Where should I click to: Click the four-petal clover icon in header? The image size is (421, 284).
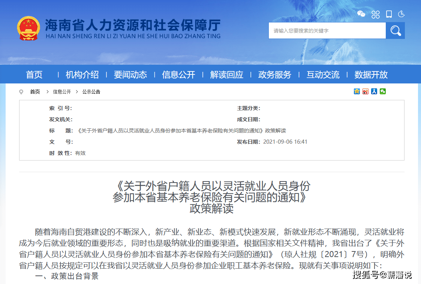coord(375,14)
